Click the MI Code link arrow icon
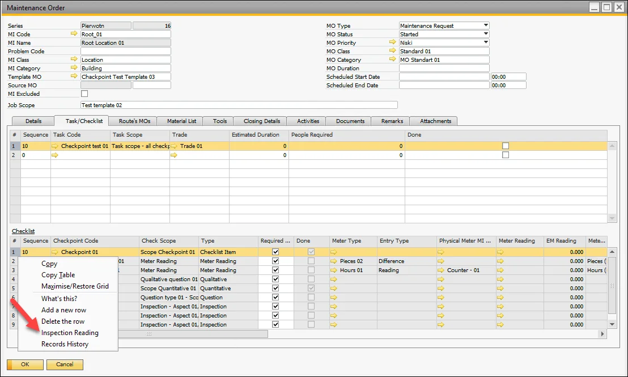The width and height of the screenshot is (628, 377). pyautogui.click(x=74, y=34)
